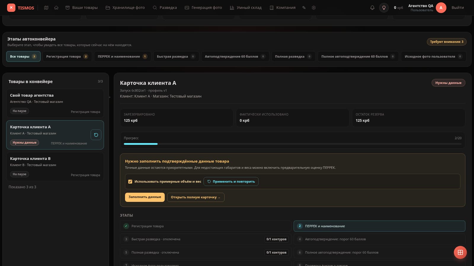
Task: Click highlighted stage 2 ПЕРРЕК и наименование
Action: tap(379, 226)
